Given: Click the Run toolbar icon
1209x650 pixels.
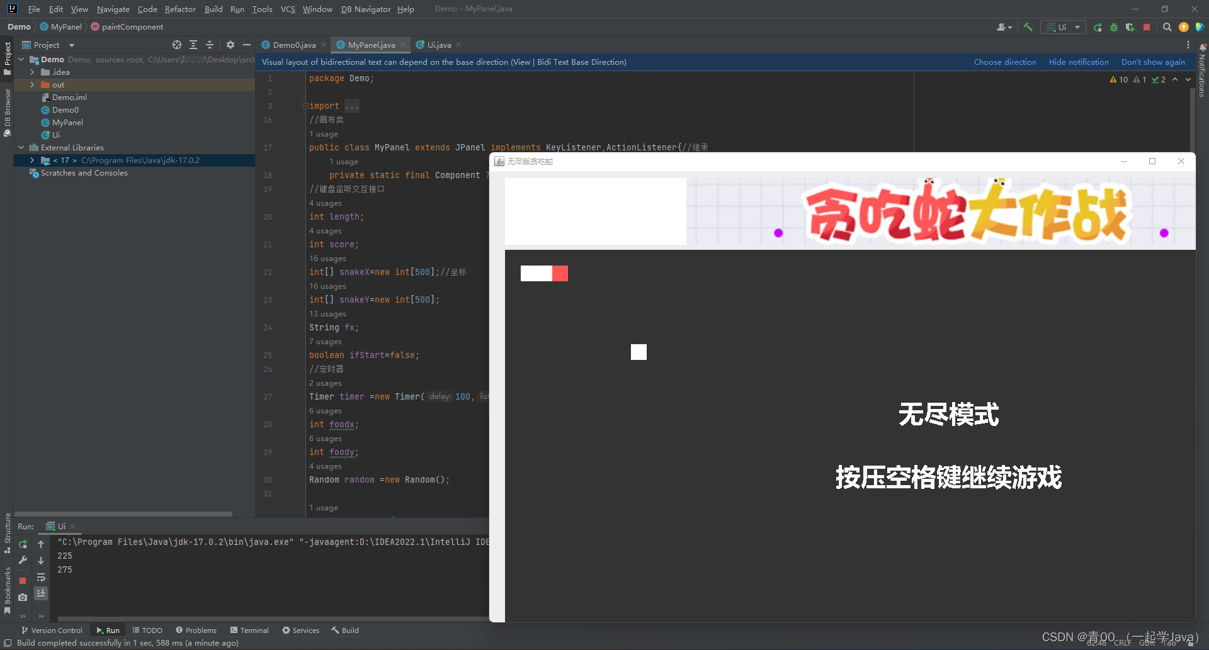Looking at the screenshot, I should (1098, 27).
